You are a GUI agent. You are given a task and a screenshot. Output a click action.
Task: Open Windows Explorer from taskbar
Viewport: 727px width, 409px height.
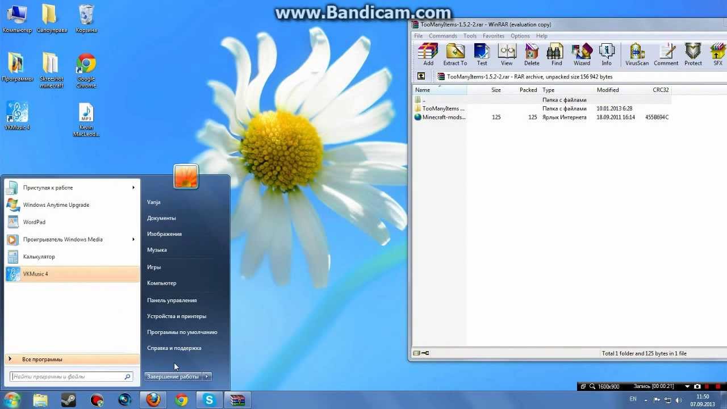pyautogui.click(x=40, y=400)
